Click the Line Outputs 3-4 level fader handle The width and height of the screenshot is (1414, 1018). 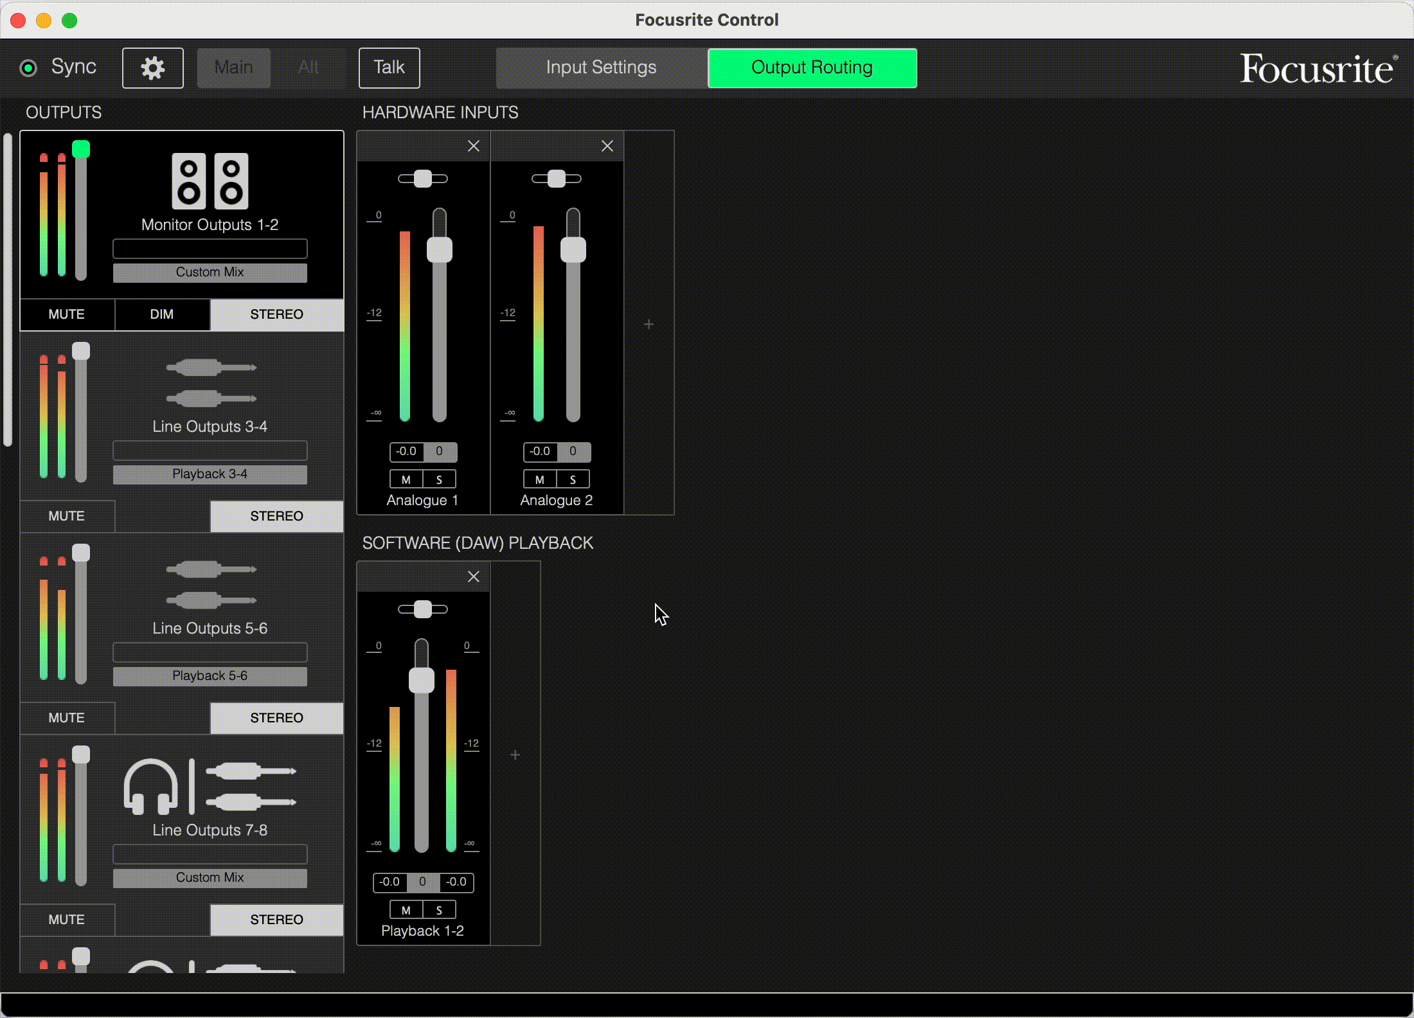(x=81, y=351)
